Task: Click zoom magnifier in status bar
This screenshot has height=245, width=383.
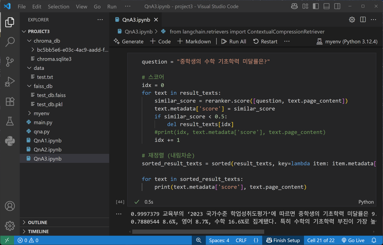Action: pos(199,240)
